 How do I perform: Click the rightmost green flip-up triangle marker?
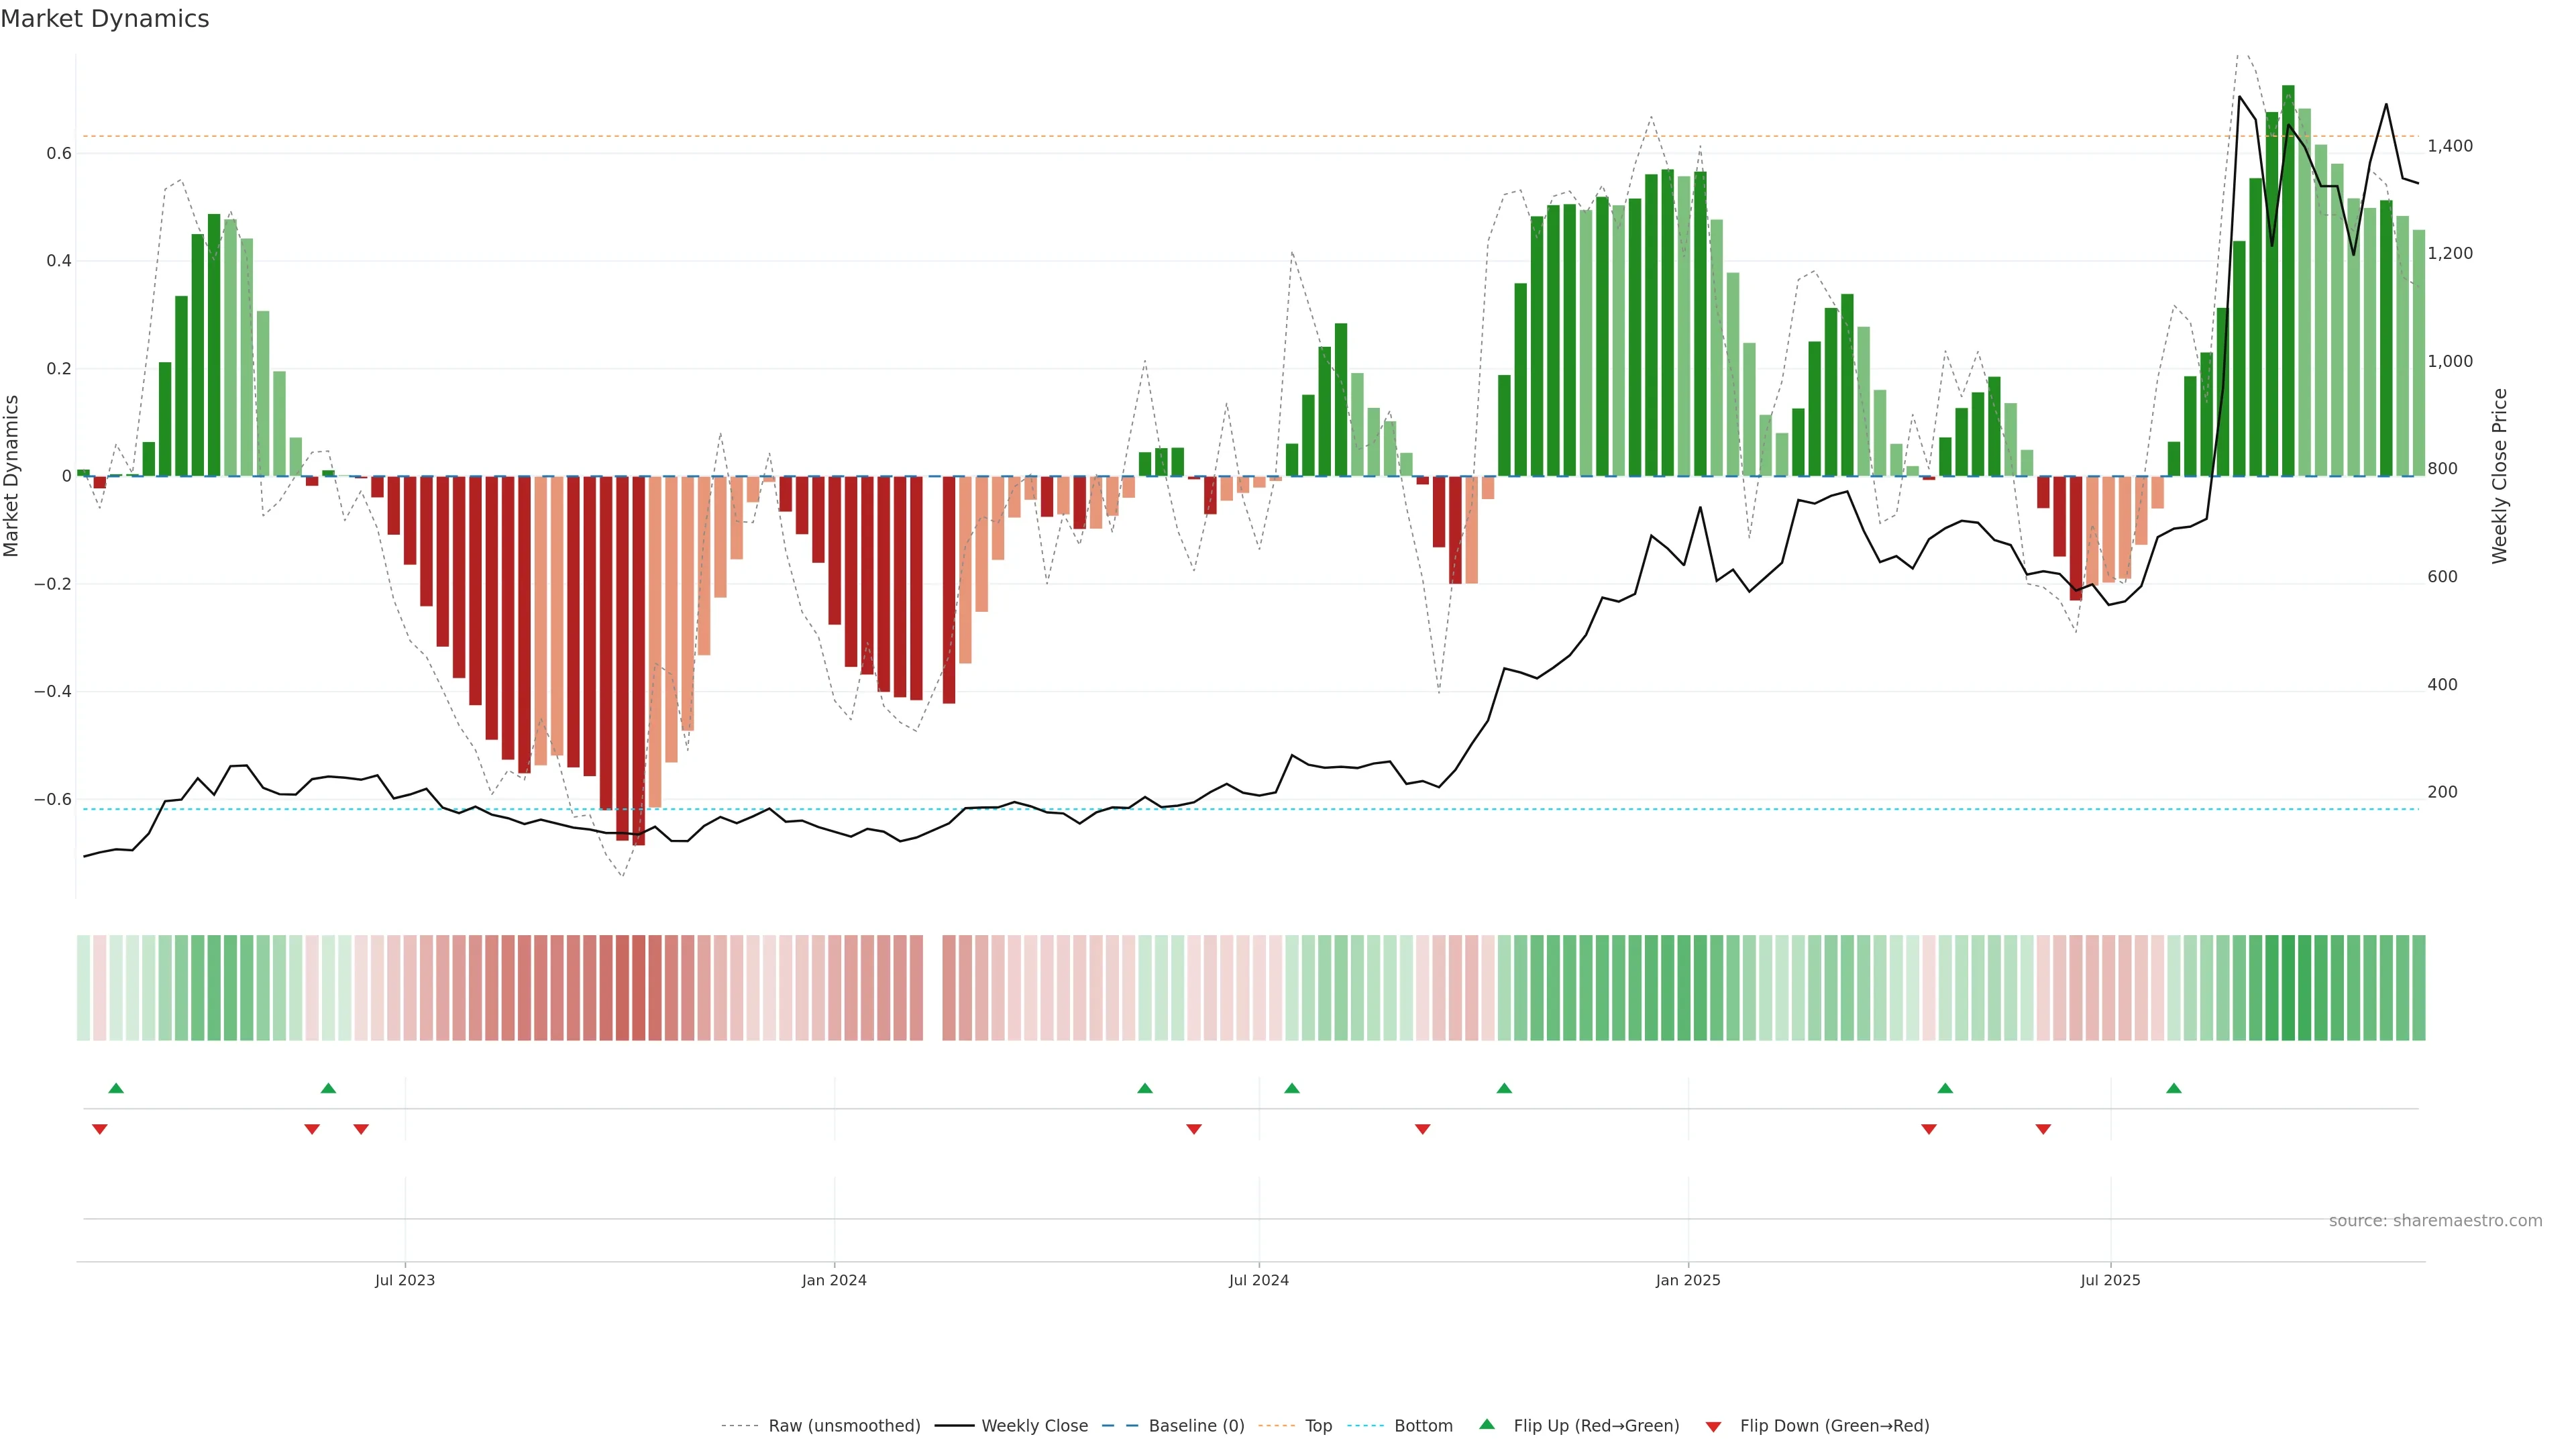tap(2174, 1088)
